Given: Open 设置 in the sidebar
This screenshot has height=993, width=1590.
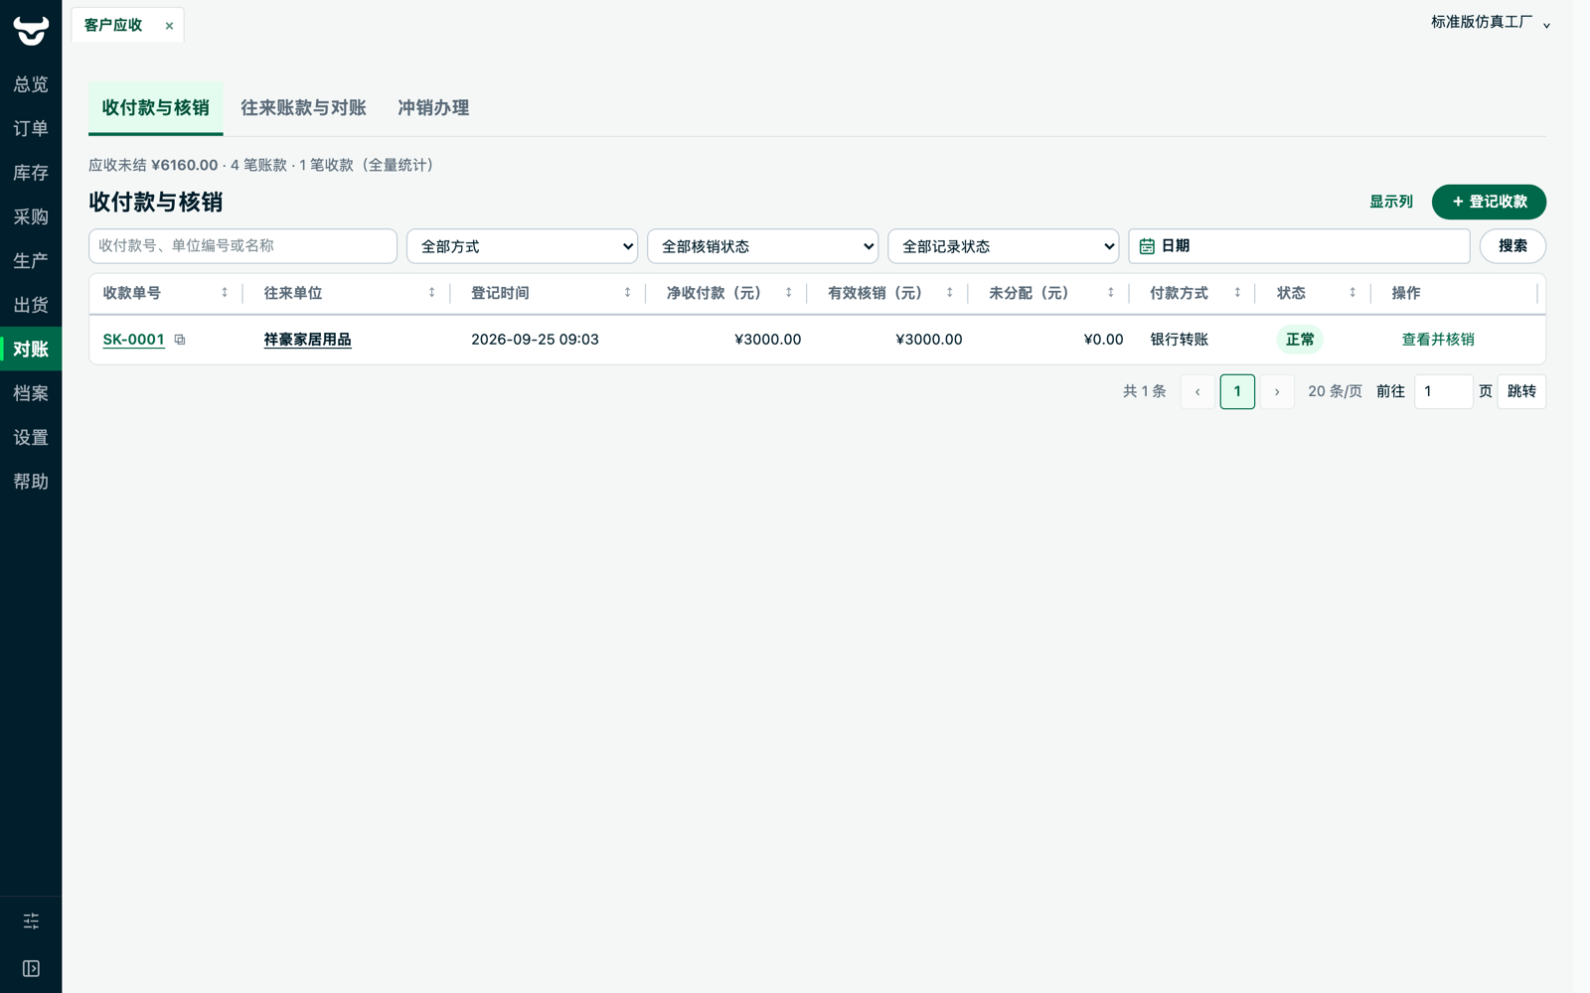Looking at the screenshot, I should [31, 437].
